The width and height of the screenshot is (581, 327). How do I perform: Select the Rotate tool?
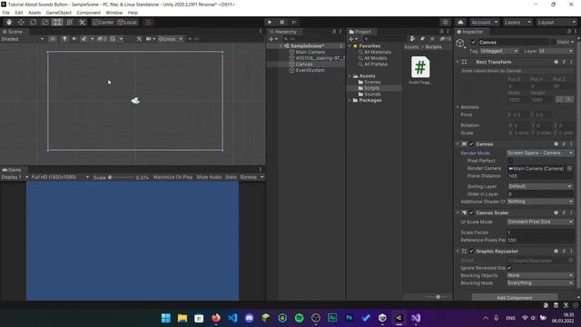pyautogui.click(x=33, y=22)
